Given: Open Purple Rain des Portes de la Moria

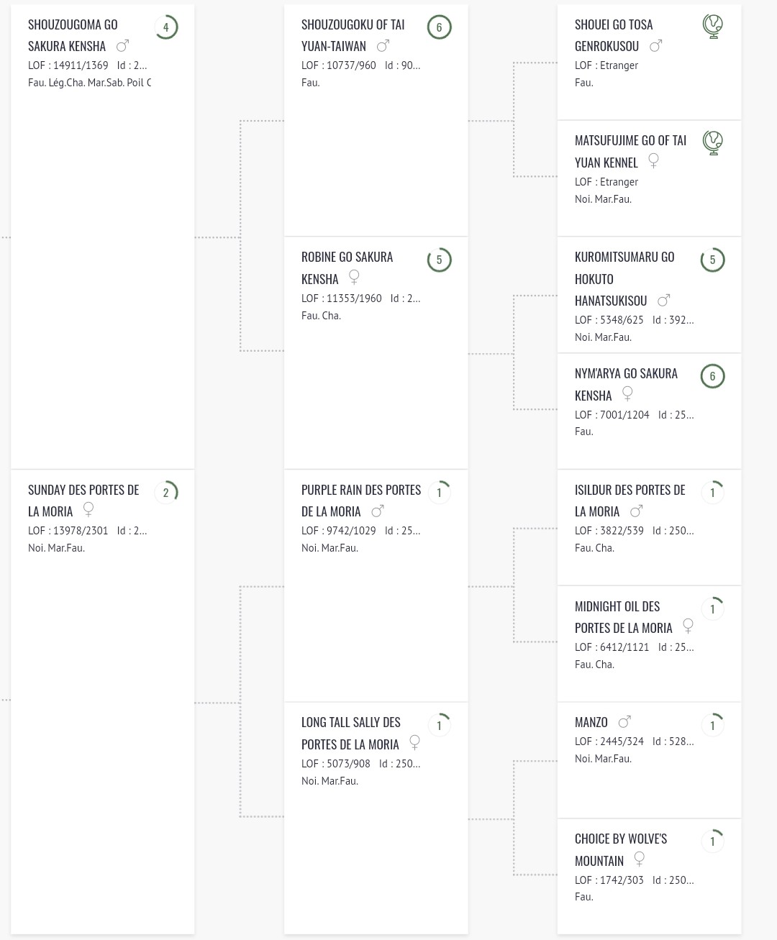Looking at the screenshot, I should click(360, 500).
